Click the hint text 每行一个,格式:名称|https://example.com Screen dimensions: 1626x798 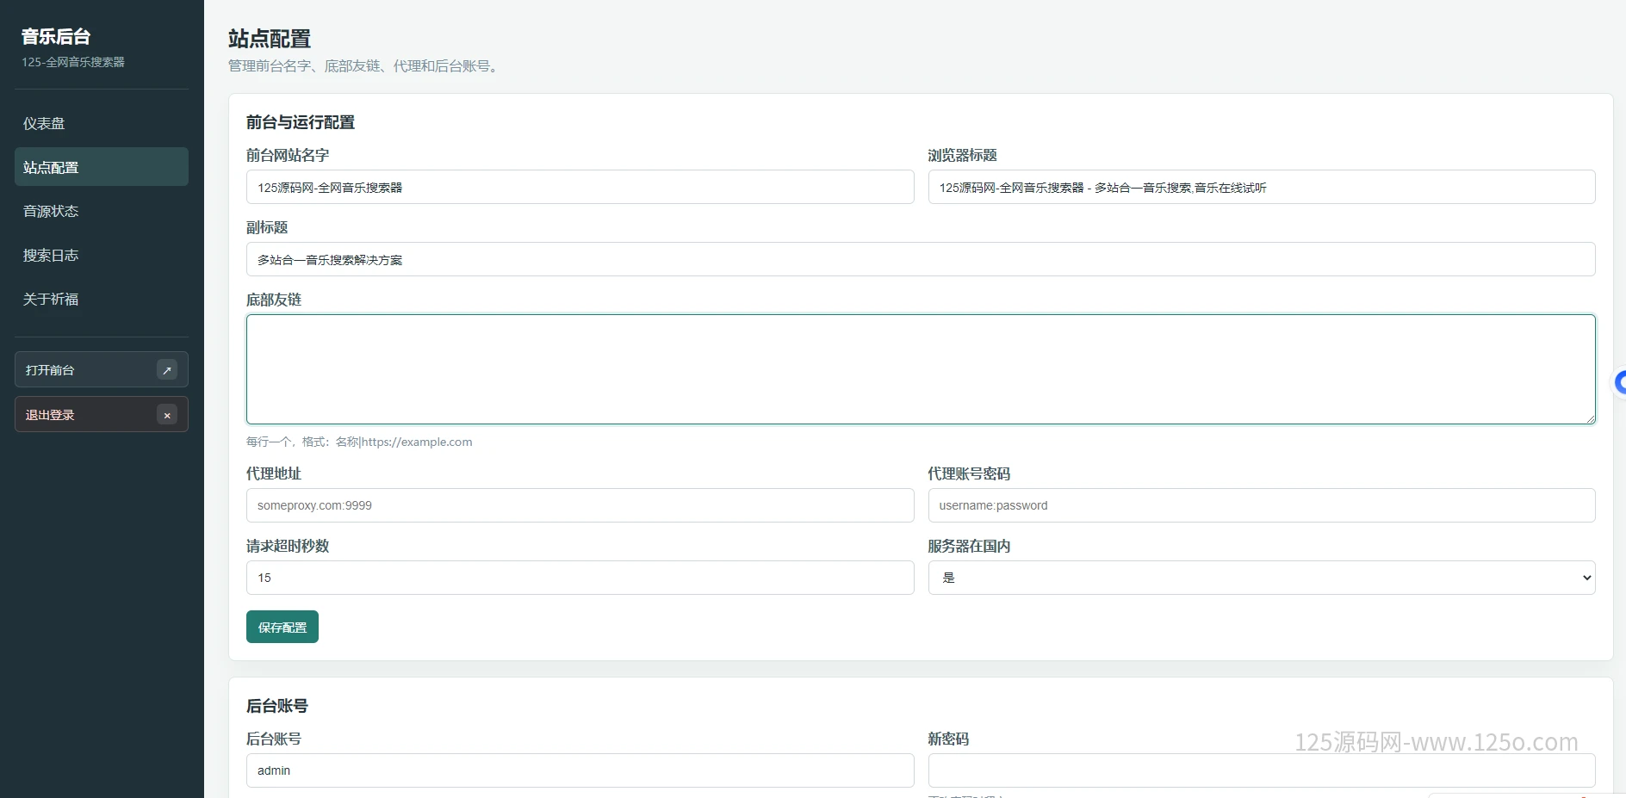(x=359, y=442)
